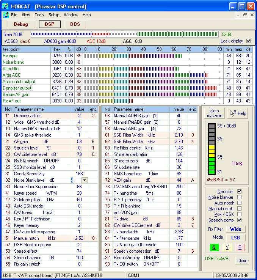Enable the Auto notch checkbox

(x=239, y=203)
